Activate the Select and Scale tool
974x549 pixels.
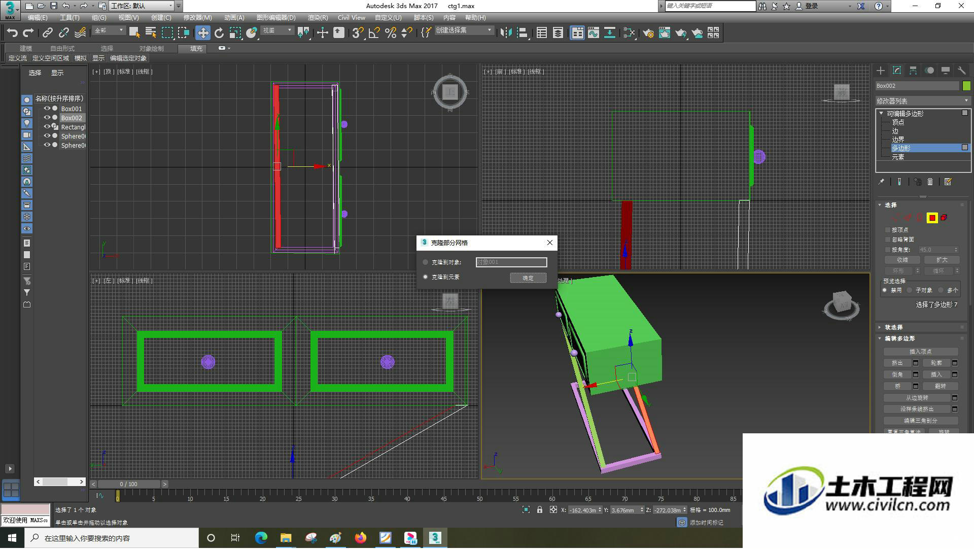click(235, 33)
